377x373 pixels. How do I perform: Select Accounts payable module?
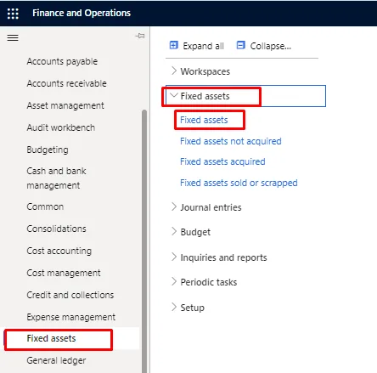pyautogui.click(x=62, y=61)
